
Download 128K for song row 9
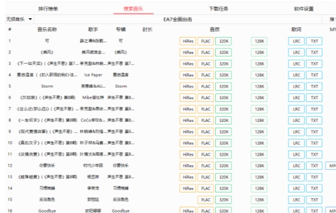click(x=259, y=132)
